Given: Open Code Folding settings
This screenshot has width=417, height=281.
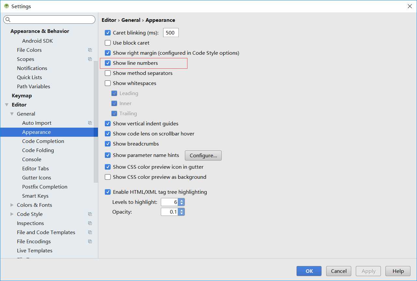Looking at the screenshot, I should pos(38,150).
